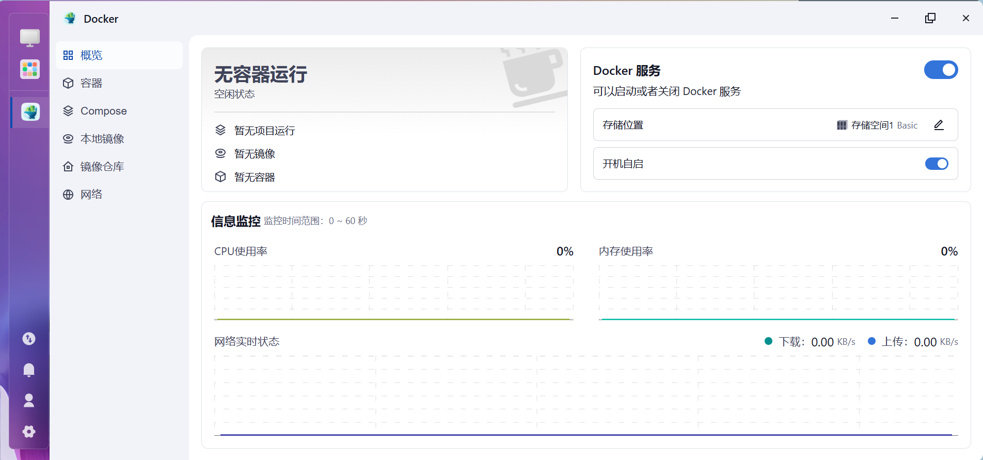This screenshot has width=983, height=460.
Task: Click the 内存使用率 label
Action: 626,251
